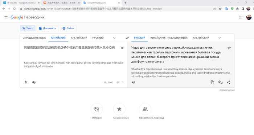Start voice input with the microphone
The height and width of the screenshot is (135, 254).
26,82
